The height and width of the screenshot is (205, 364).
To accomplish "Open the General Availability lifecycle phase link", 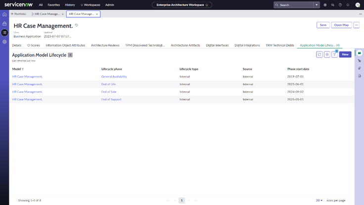I will click(x=114, y=76).
